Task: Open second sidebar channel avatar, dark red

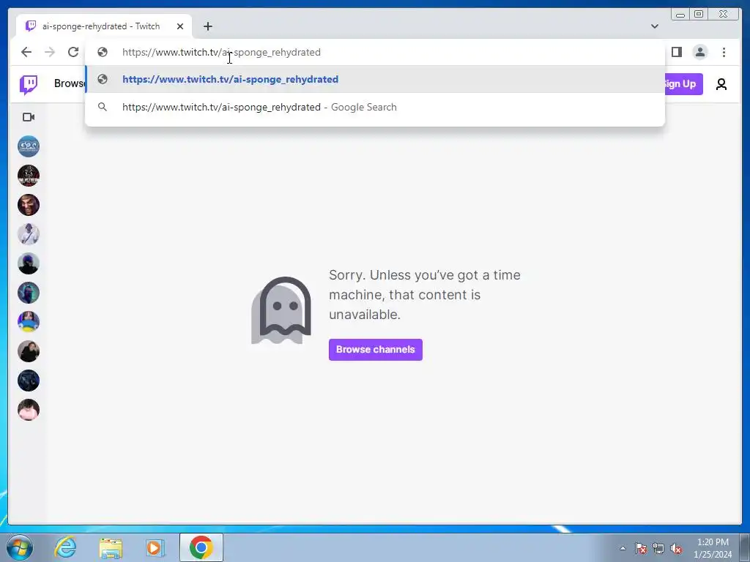Action: coord(29,176)
